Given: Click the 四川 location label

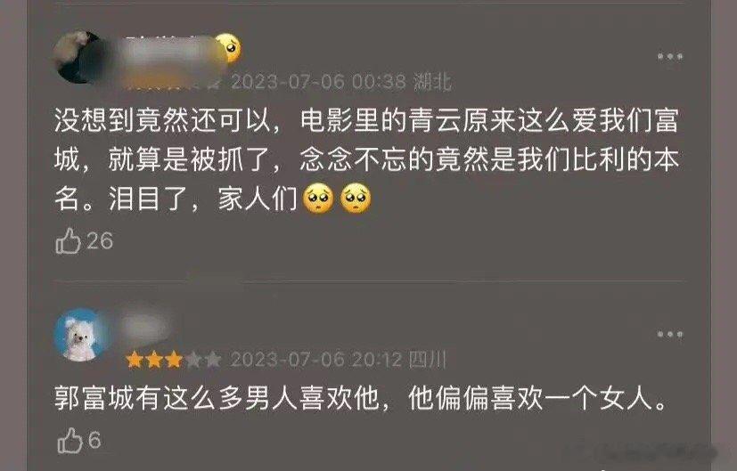Looking at the screenshot, I should coord(427,360).
